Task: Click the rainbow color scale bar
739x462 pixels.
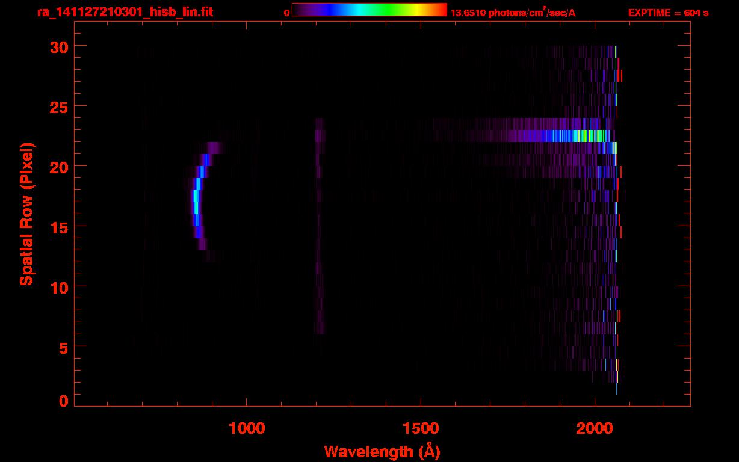Action: point(369,10)
